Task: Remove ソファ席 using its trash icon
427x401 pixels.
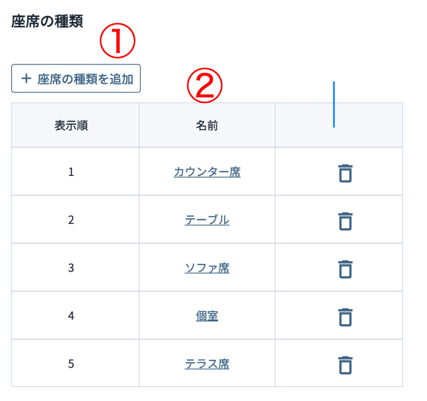Action: click(345, 269)
